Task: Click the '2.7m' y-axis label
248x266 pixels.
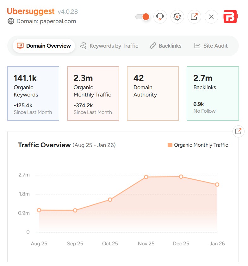Action: click(24, 175)
